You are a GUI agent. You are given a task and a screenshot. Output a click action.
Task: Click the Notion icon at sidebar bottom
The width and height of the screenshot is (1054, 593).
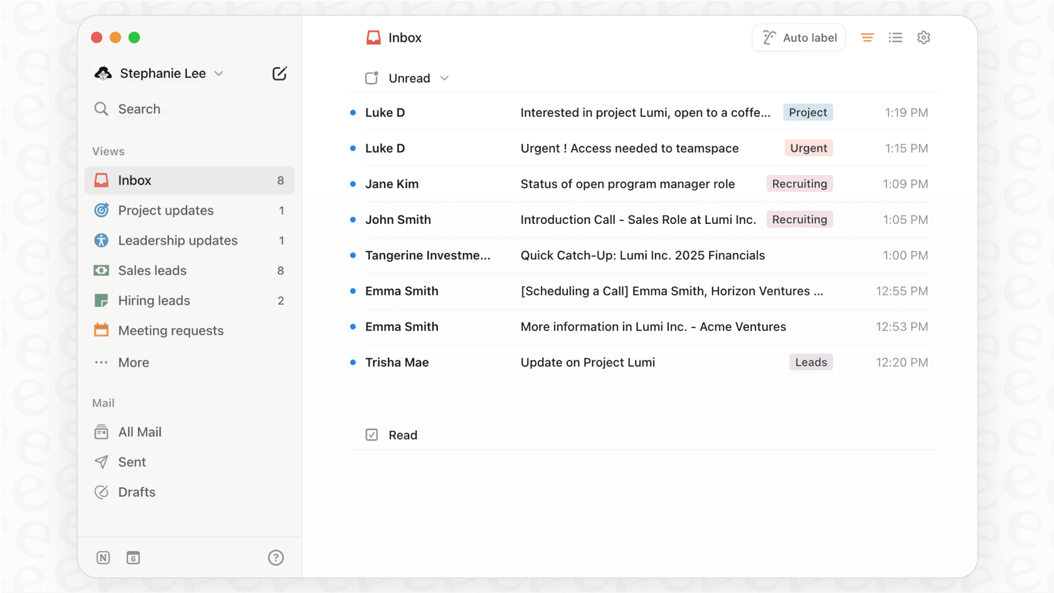[x=103, y=557]
